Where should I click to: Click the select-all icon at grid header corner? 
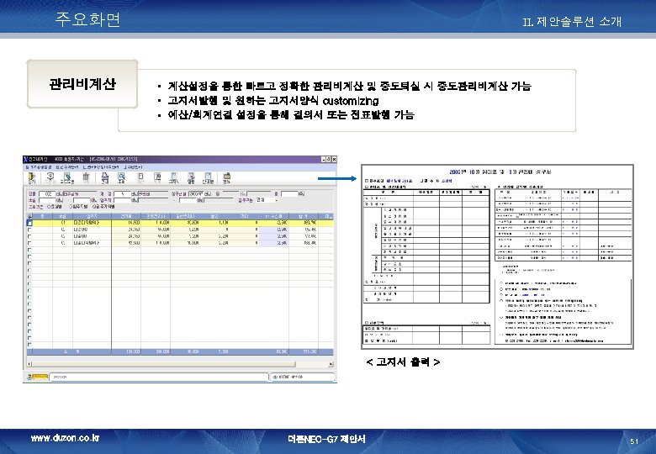click(29, 216)
